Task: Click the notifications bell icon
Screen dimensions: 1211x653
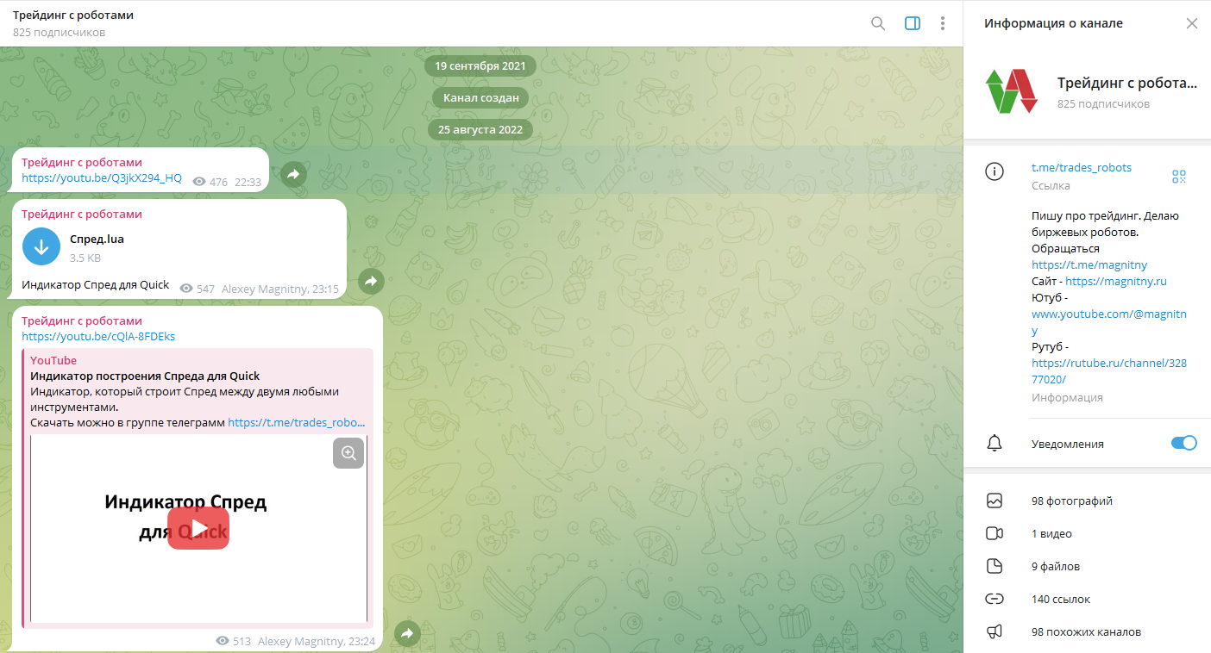Action: coord(995,444)
